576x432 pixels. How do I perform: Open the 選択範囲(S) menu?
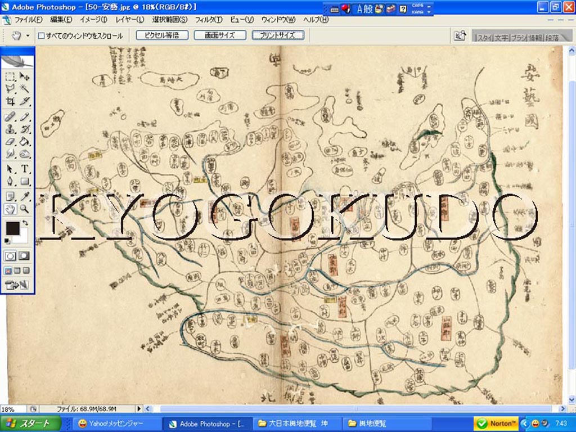pyautogui.click(x=170, y=20)
